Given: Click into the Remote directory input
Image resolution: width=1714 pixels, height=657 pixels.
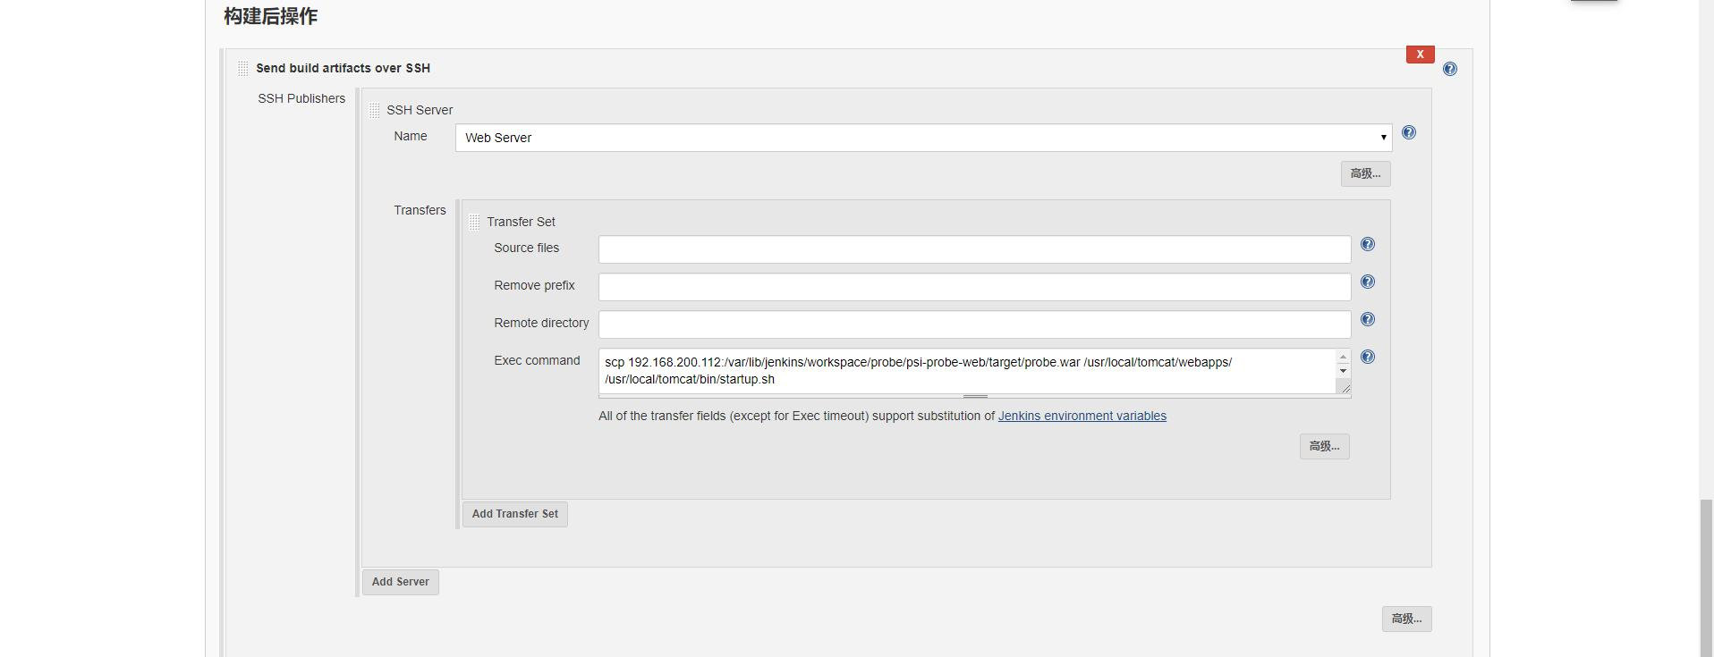Looking at the screenshot, I should point(974,324).
